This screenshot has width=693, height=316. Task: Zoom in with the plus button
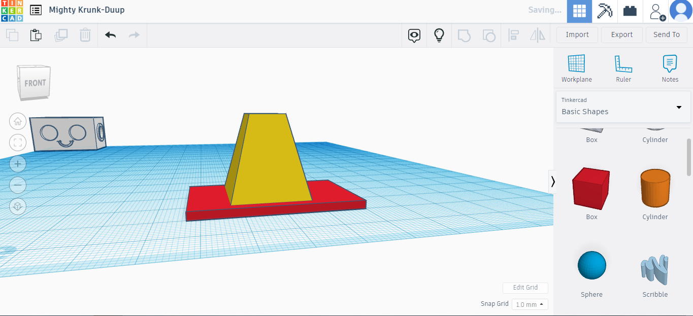pyautogui.click(x=18, y=164)
